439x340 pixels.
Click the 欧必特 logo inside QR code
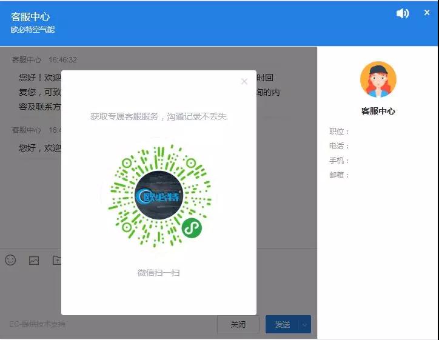point(159,196)
